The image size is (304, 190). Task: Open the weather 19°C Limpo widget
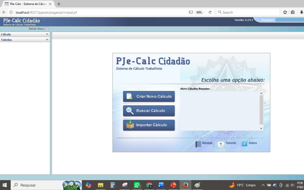pyautogui.click(x=242, y=185)
